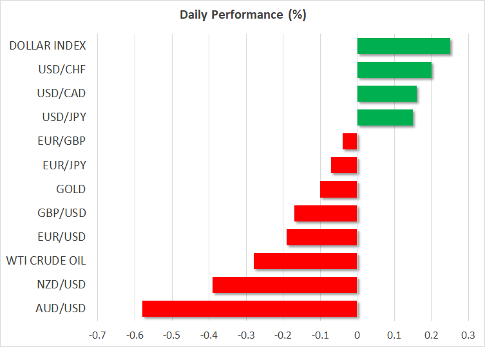Select the WTI CRUDE OIL label

point(46,261)
